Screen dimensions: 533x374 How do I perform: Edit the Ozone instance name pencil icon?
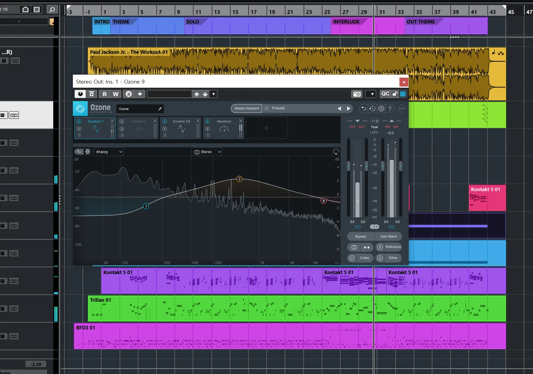coord(160,109)
